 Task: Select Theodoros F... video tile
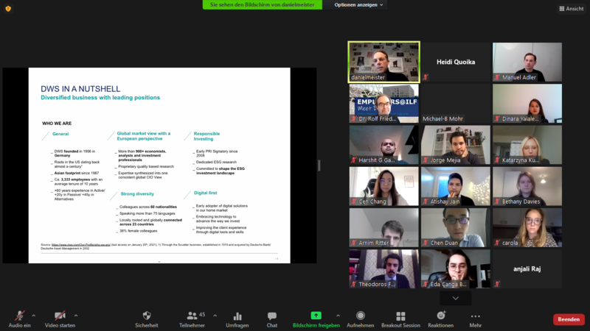click(383, 269)
